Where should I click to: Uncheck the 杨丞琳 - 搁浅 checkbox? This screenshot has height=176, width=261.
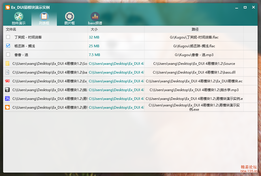click(8, 46)
